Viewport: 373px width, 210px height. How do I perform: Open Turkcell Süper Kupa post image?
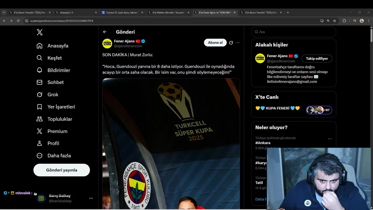click(171, 144)
